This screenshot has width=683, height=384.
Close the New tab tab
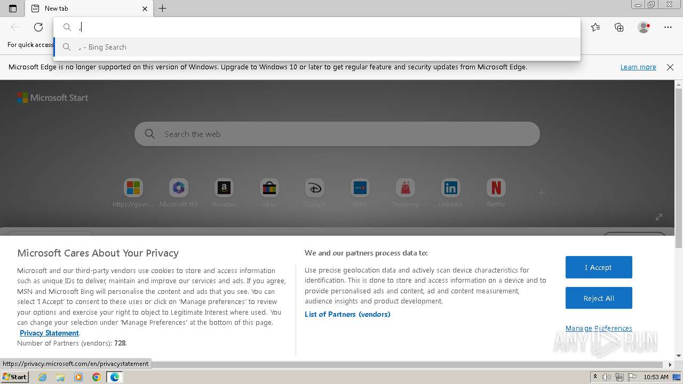[x=145, y=9]
